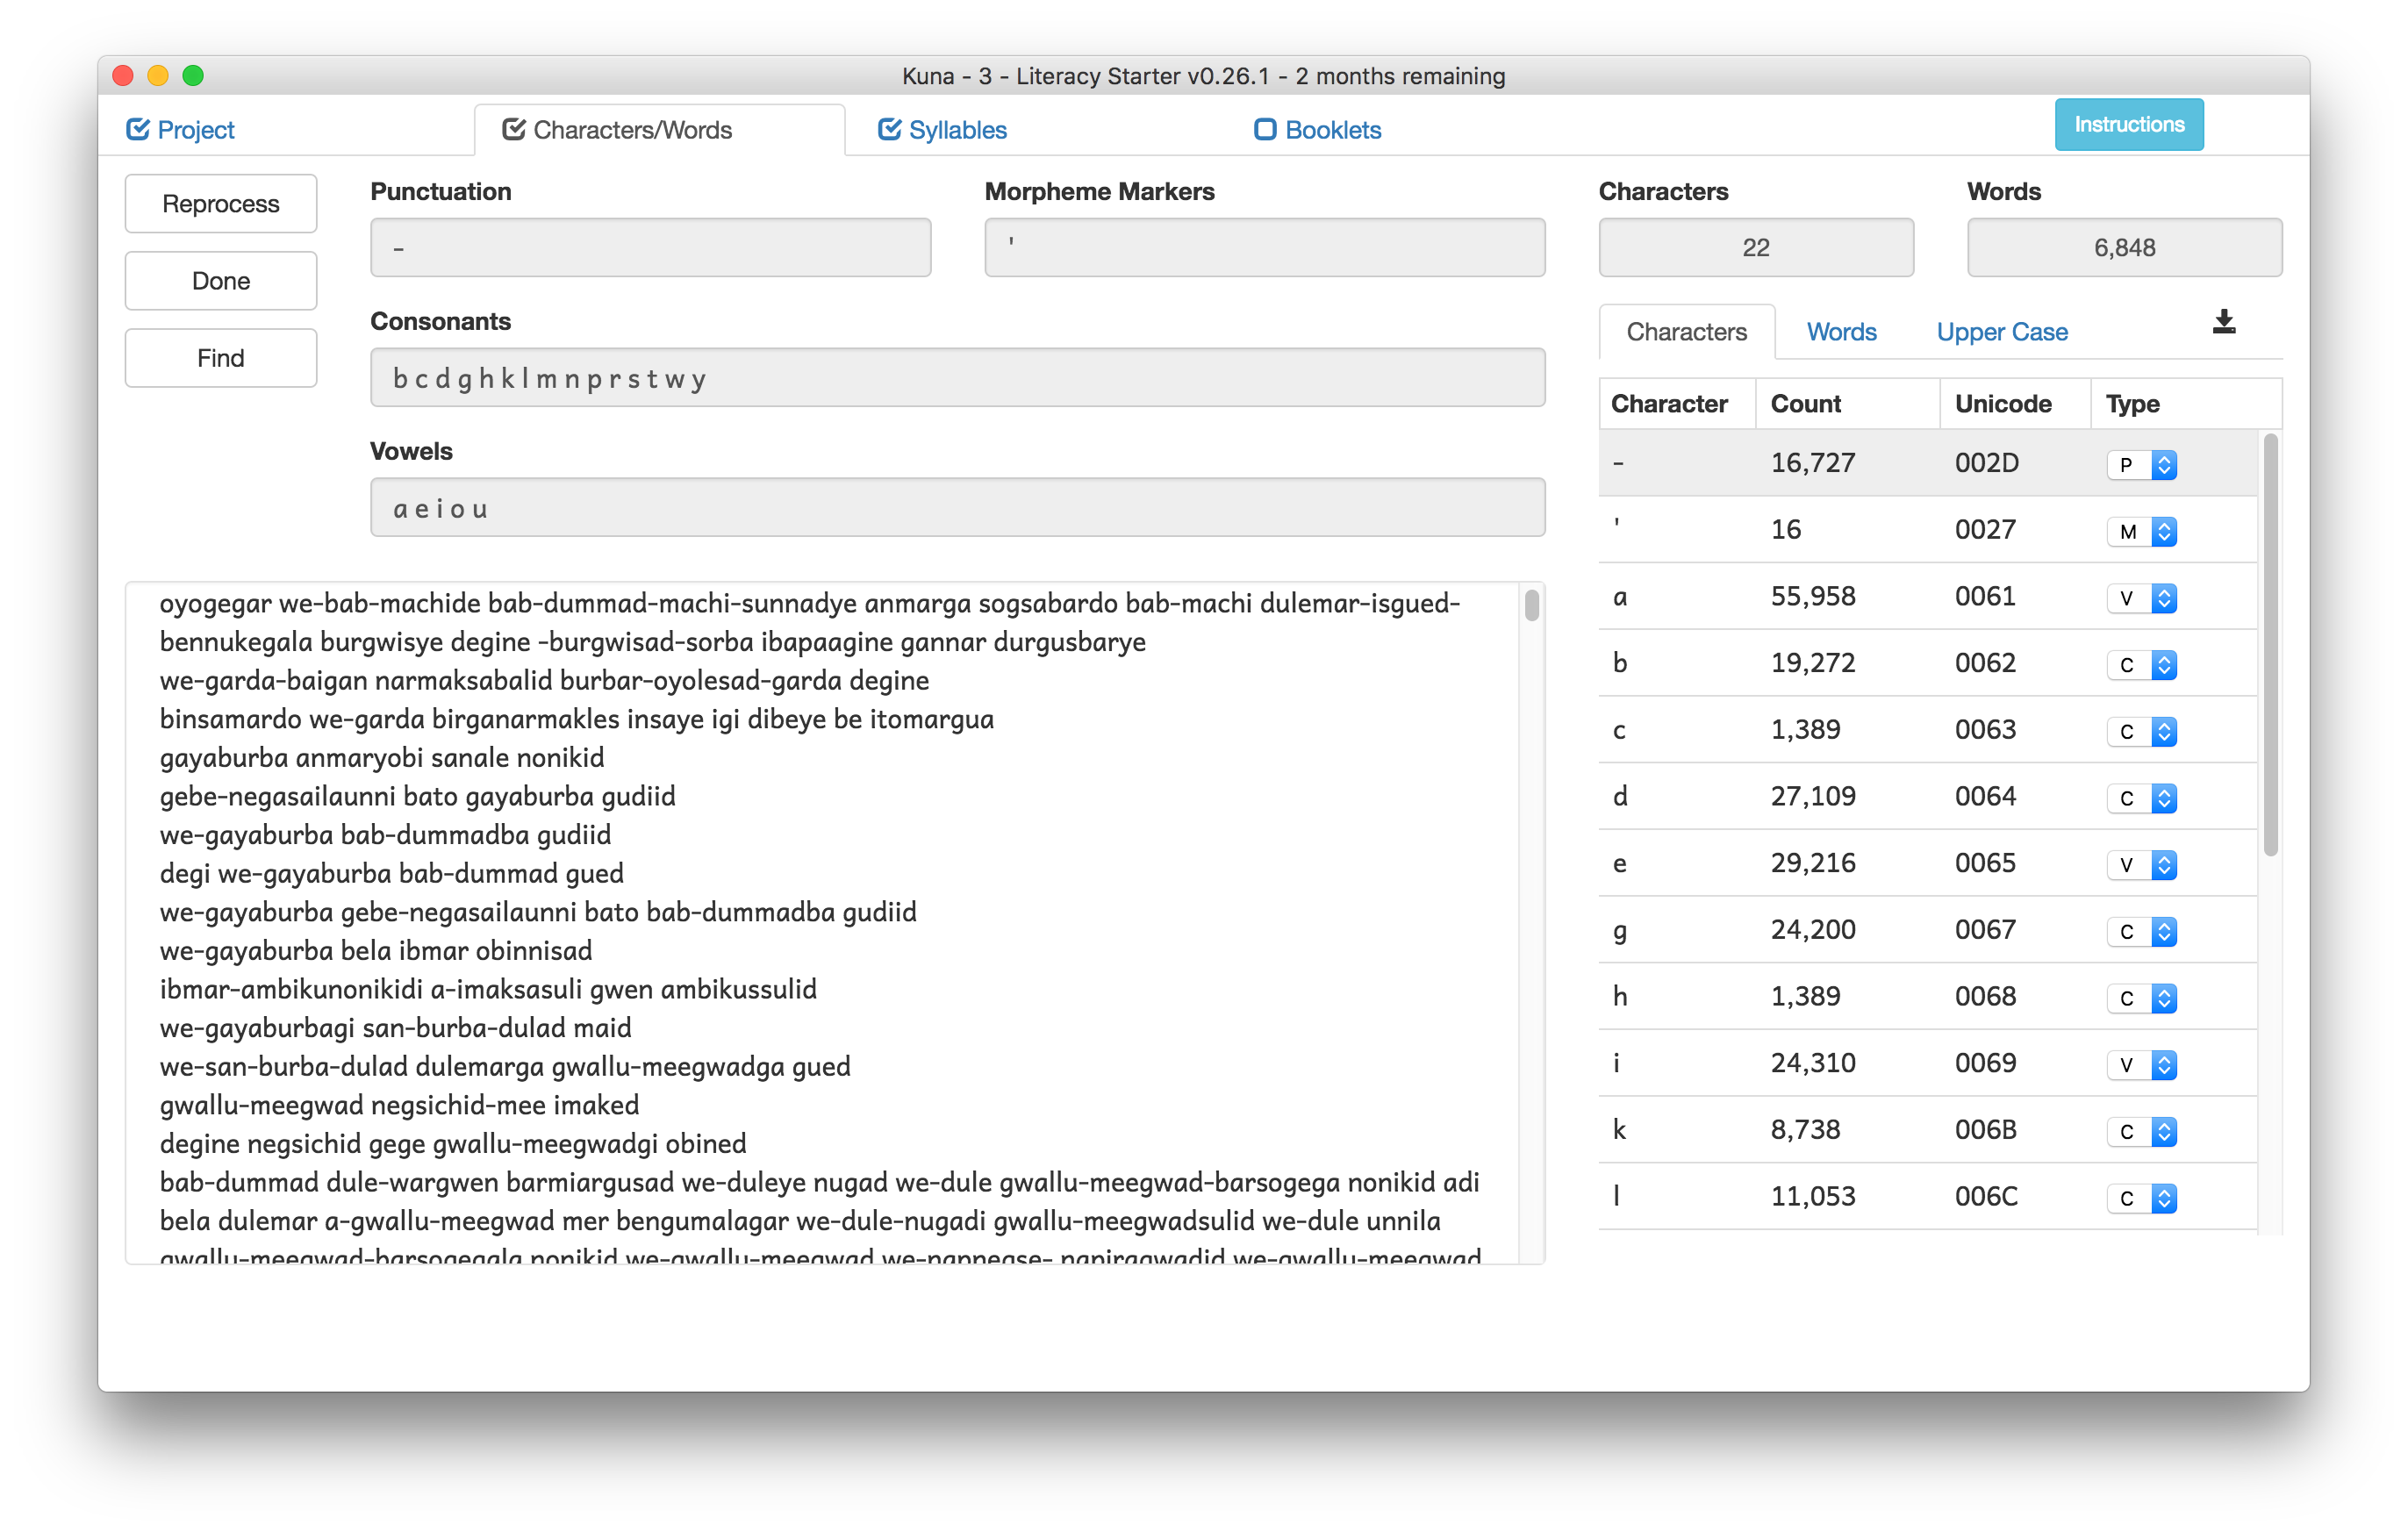Click the Words count field showing 6,848

(x=2124, y=247)
